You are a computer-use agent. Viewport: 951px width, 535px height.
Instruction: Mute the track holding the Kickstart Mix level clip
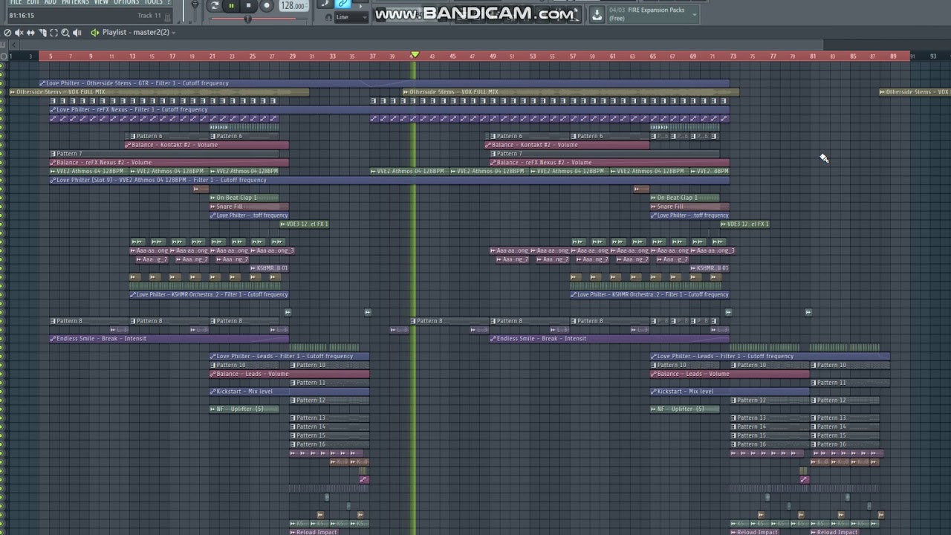click(x=2, y=392)
